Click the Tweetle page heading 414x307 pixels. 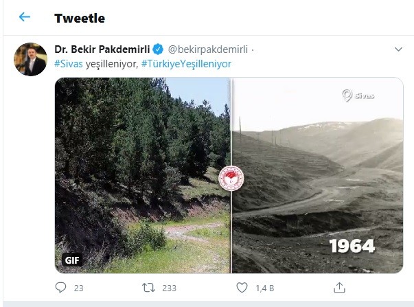pyautogui.click(x=80, y=18)
